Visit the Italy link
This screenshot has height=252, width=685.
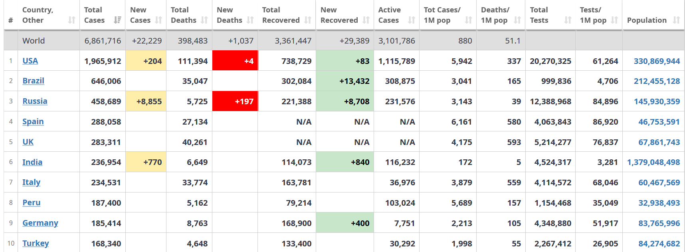32,182
